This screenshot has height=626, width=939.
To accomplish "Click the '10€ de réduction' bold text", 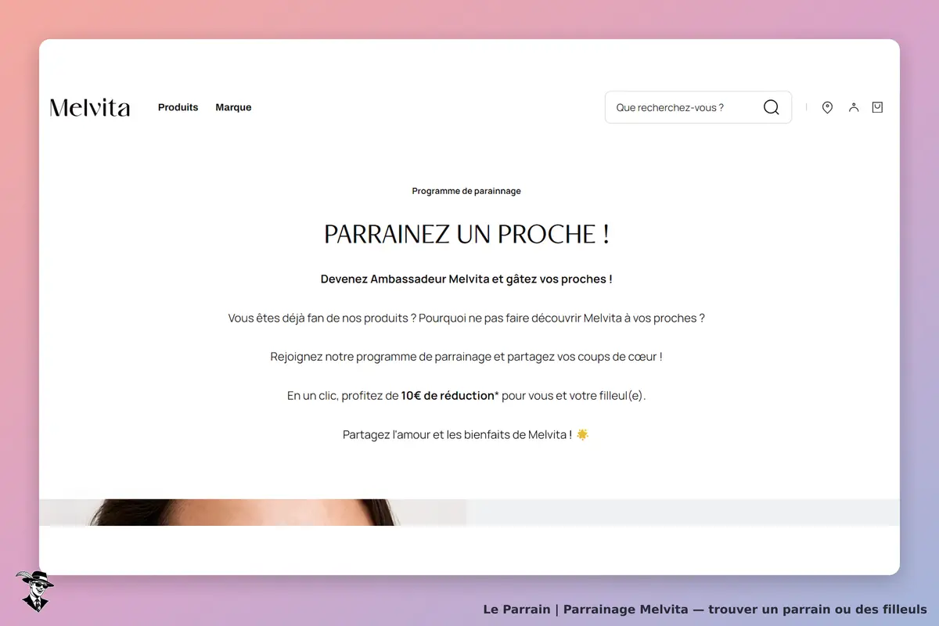I will (x=448, y=396).
